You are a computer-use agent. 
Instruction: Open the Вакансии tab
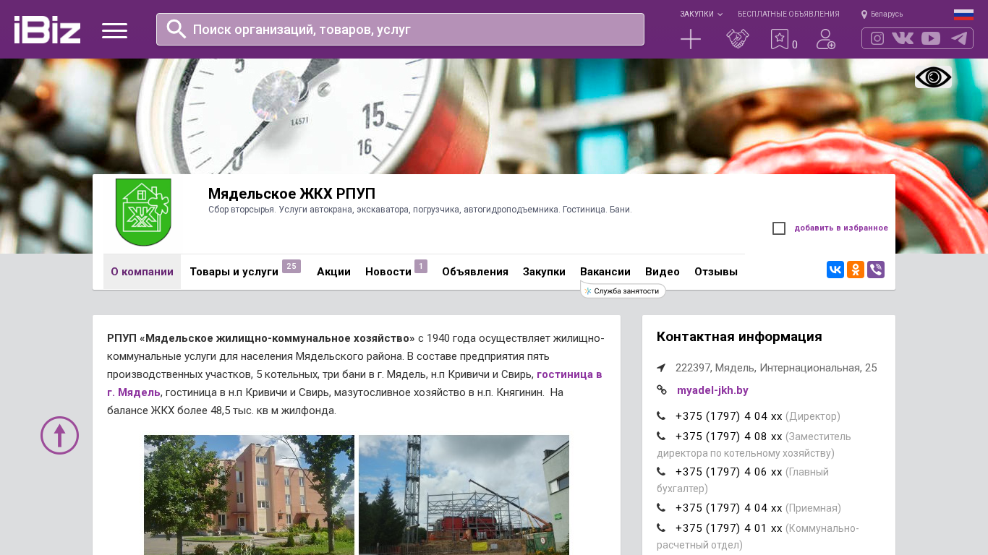point(605,272)
